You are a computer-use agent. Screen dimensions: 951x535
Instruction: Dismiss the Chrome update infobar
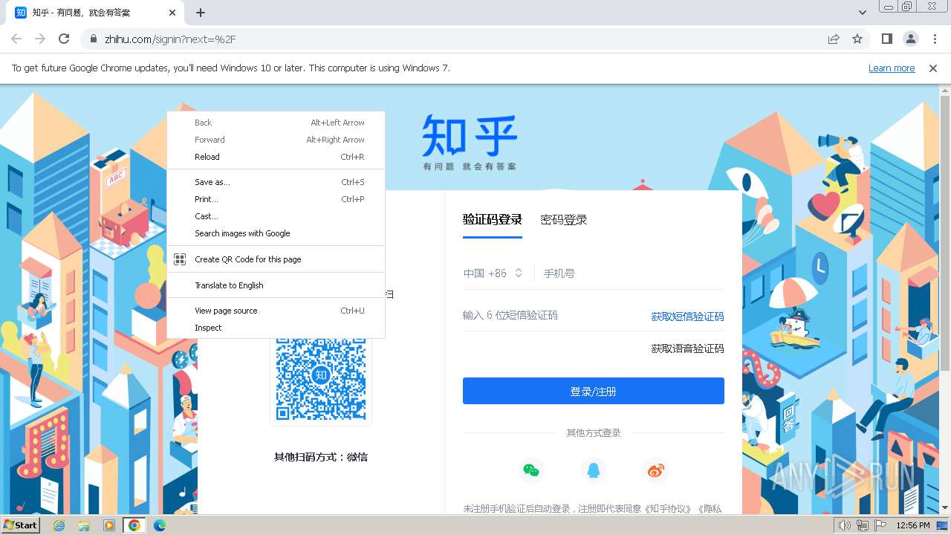[933, 68]
